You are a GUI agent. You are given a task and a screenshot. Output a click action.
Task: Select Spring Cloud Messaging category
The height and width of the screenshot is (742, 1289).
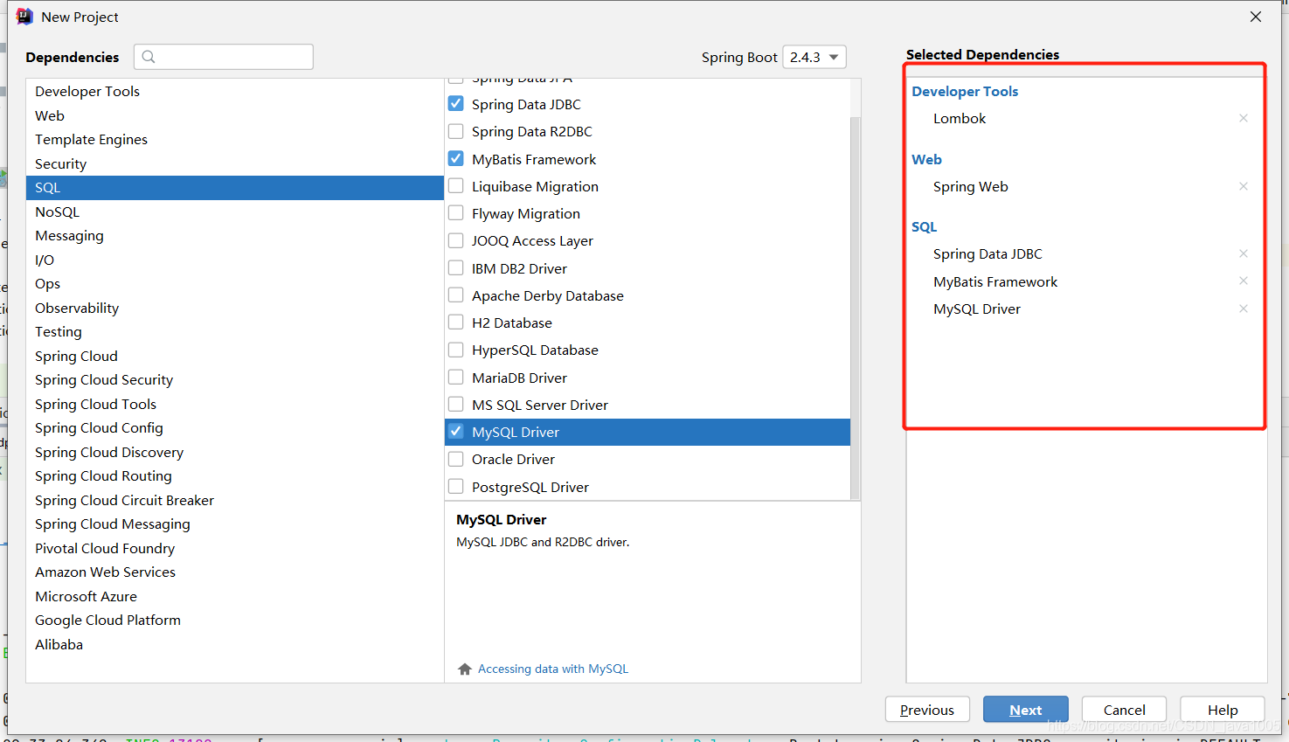tap(235, 524)
